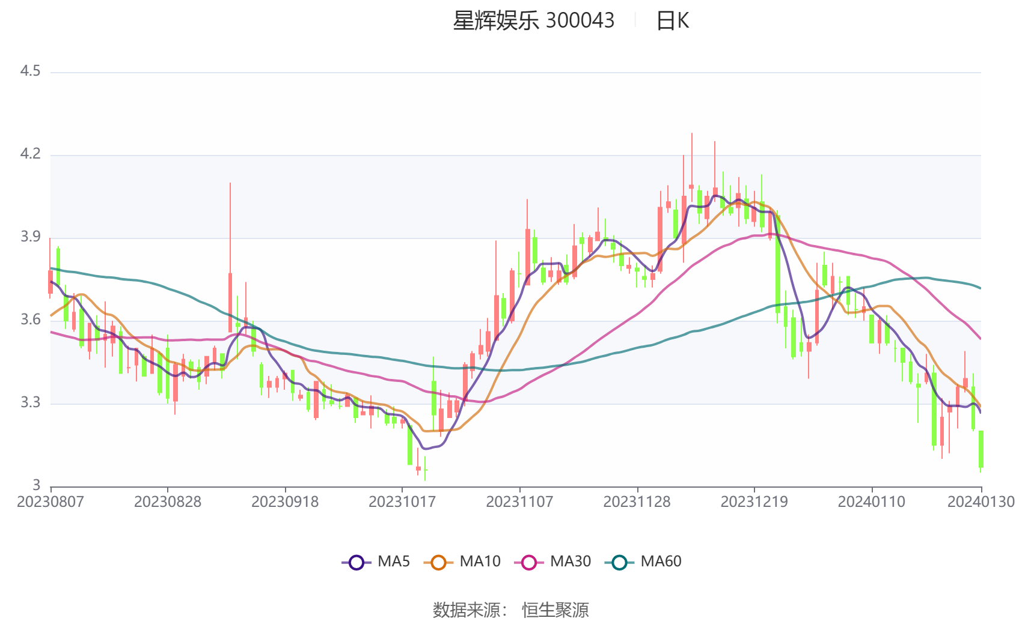Click the chart title 星辉娱乐 300043
Image resolution: width=1022 pixels, height=621 pixels.
(x=533, y=20)
